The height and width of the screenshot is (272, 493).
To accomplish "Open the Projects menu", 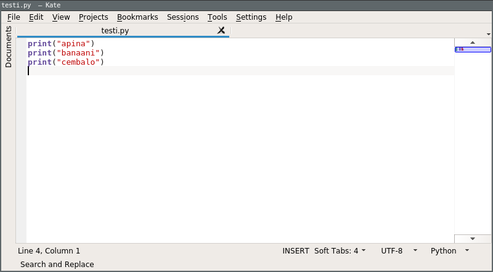I will [x=93, y=17].
